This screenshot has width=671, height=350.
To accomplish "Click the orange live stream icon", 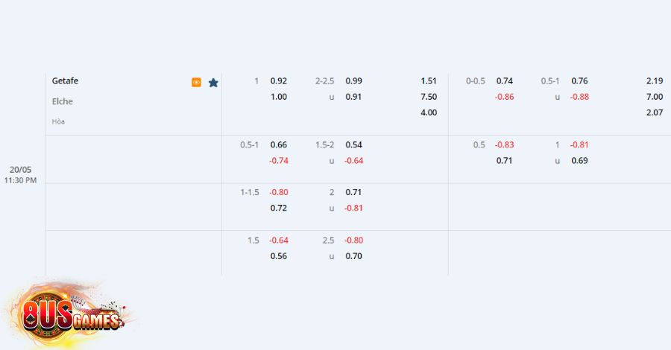I will [x=196, y=82].
